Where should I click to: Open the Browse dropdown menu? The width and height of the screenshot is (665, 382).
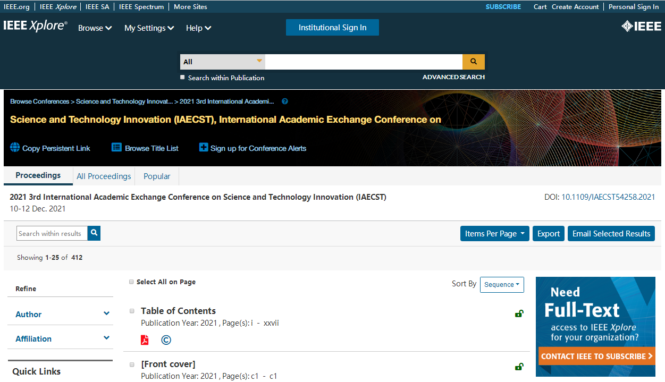tap(95, 28)
